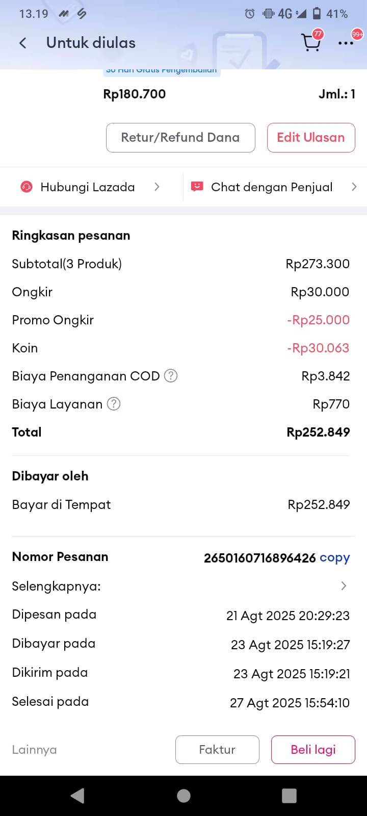Tap the Hubungi Lazada headset icon

click(27, 187)
